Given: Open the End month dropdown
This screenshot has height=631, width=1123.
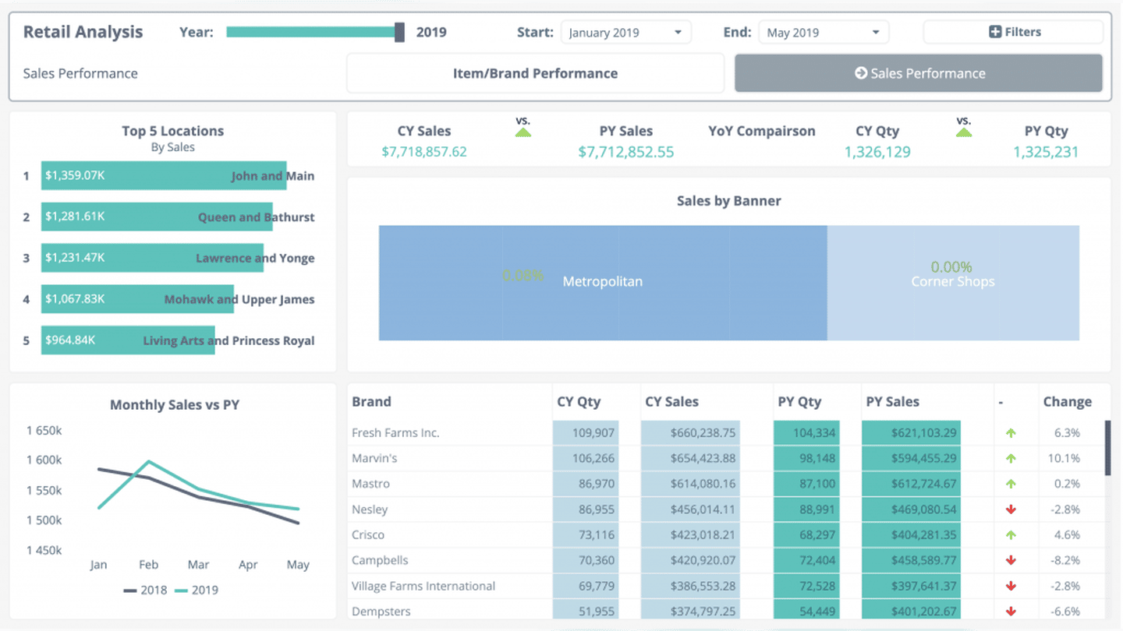Looking at the screenshot, I should coord(823,33).
